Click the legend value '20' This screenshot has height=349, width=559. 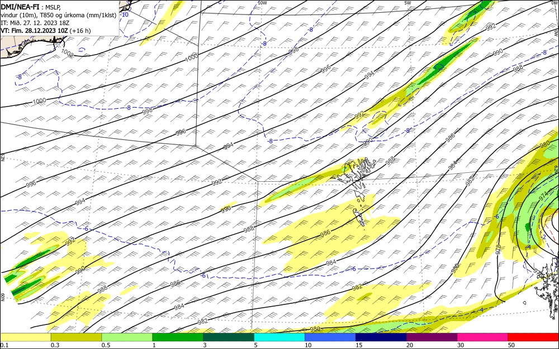(x=410, y=345)
